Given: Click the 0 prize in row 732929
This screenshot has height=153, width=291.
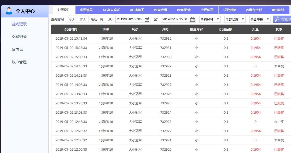Looking at the screenshot, I should click(x=256, y=66).
